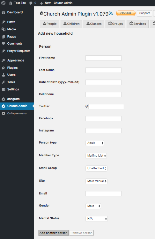
Task: Click the Date of birth input field
Action: click(103, 82)
